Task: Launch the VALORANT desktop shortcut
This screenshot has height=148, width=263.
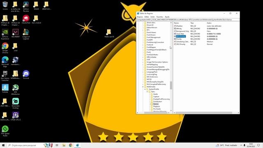Action: 16,33
